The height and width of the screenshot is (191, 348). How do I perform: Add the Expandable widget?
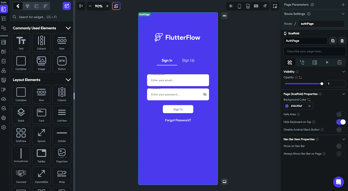click(x=41, y=176)
